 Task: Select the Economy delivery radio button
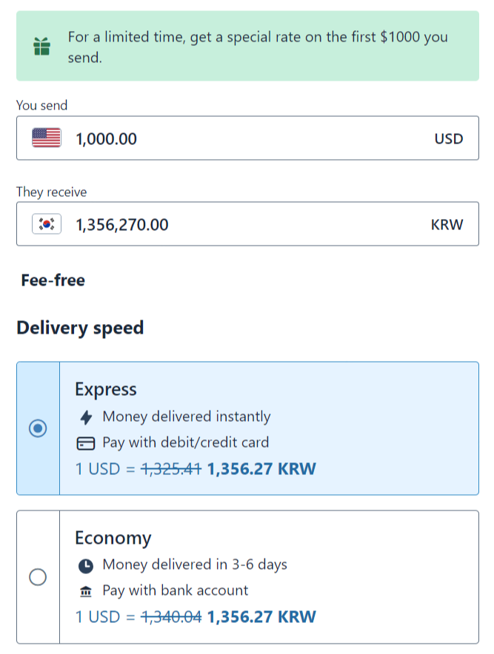pos(38,577)
